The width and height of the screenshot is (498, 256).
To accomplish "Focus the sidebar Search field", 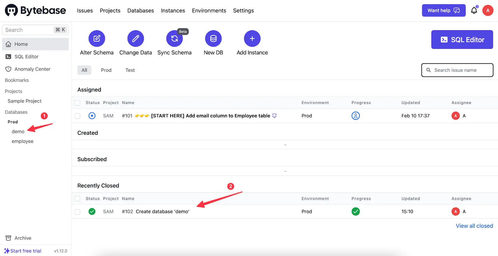I will (x=35, y=30).
